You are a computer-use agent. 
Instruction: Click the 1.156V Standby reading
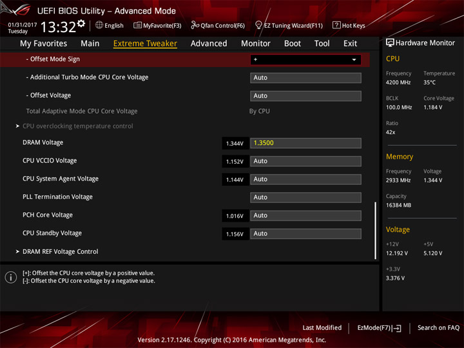[x=235, y=234]
